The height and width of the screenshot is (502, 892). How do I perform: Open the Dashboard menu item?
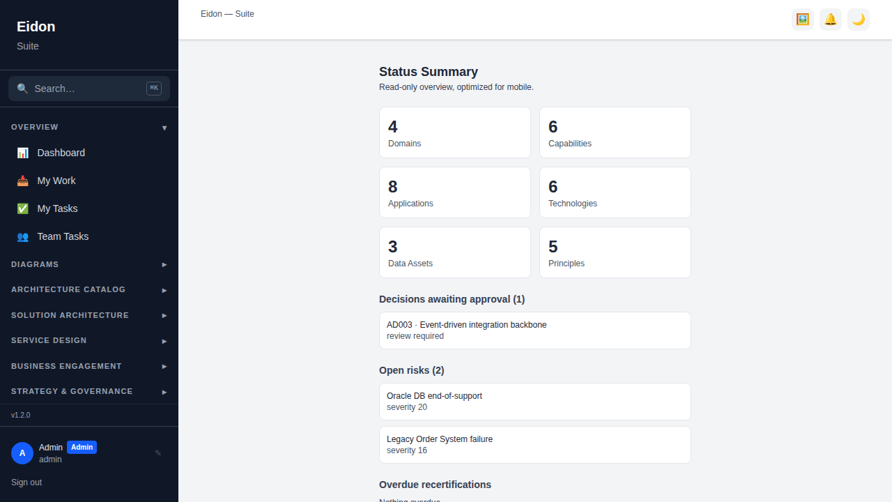(89, 153)
